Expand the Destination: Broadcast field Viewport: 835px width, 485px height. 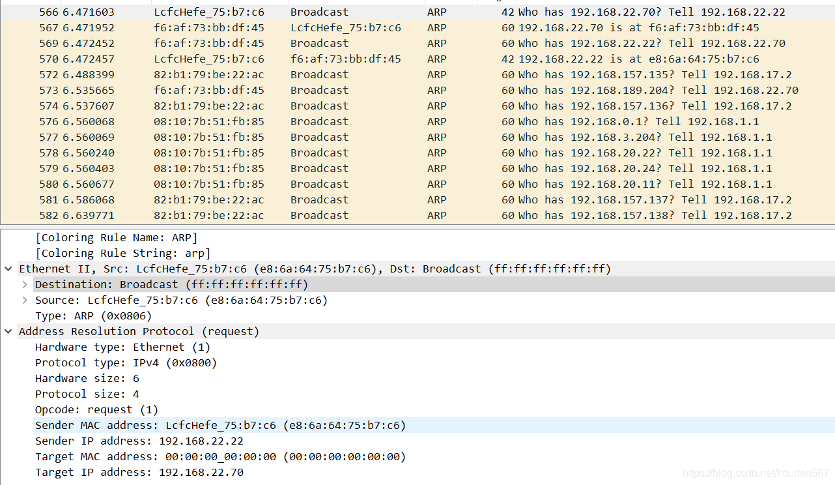[25, 284]
